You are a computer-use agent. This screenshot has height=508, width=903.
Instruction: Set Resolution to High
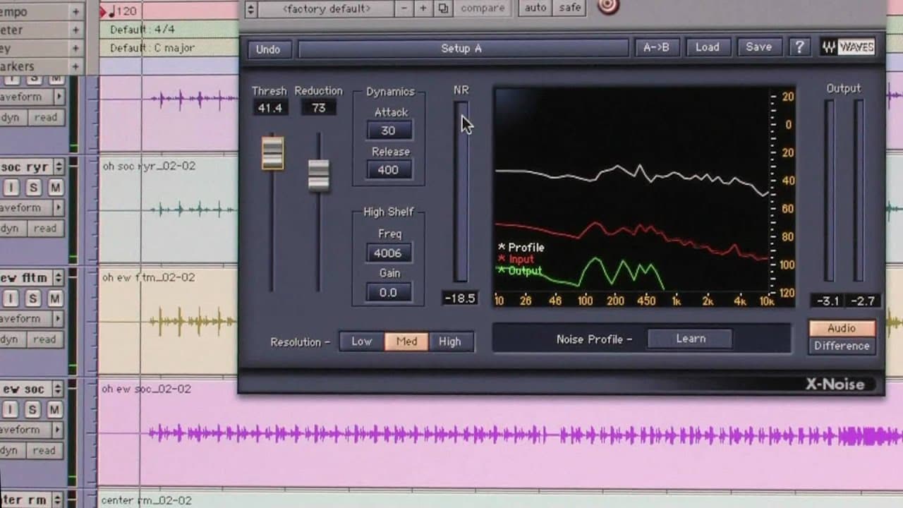[450, 341]
